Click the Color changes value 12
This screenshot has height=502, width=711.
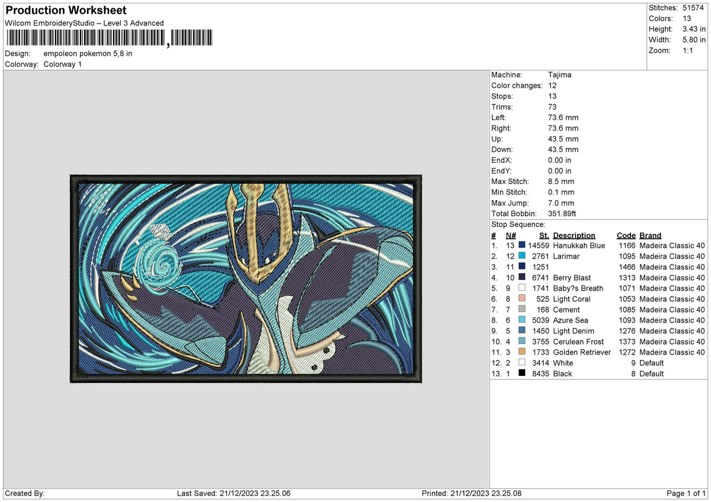(x=553, y=86)
